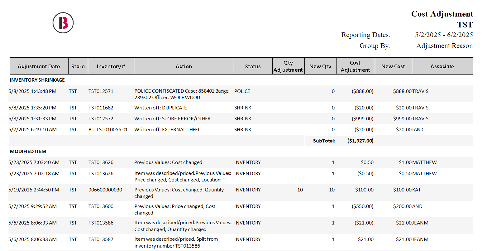482x251 pixels.
Task: Click inventory number TST013587
Action: (x=101, y=239)
